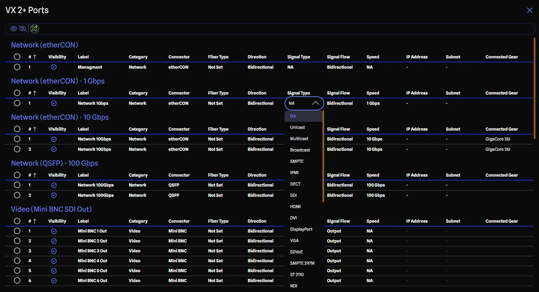Click QSFP connector cell in first 100Gbps row
The height and width of the screenshot is (292, 539).
[x=174, y=185]
